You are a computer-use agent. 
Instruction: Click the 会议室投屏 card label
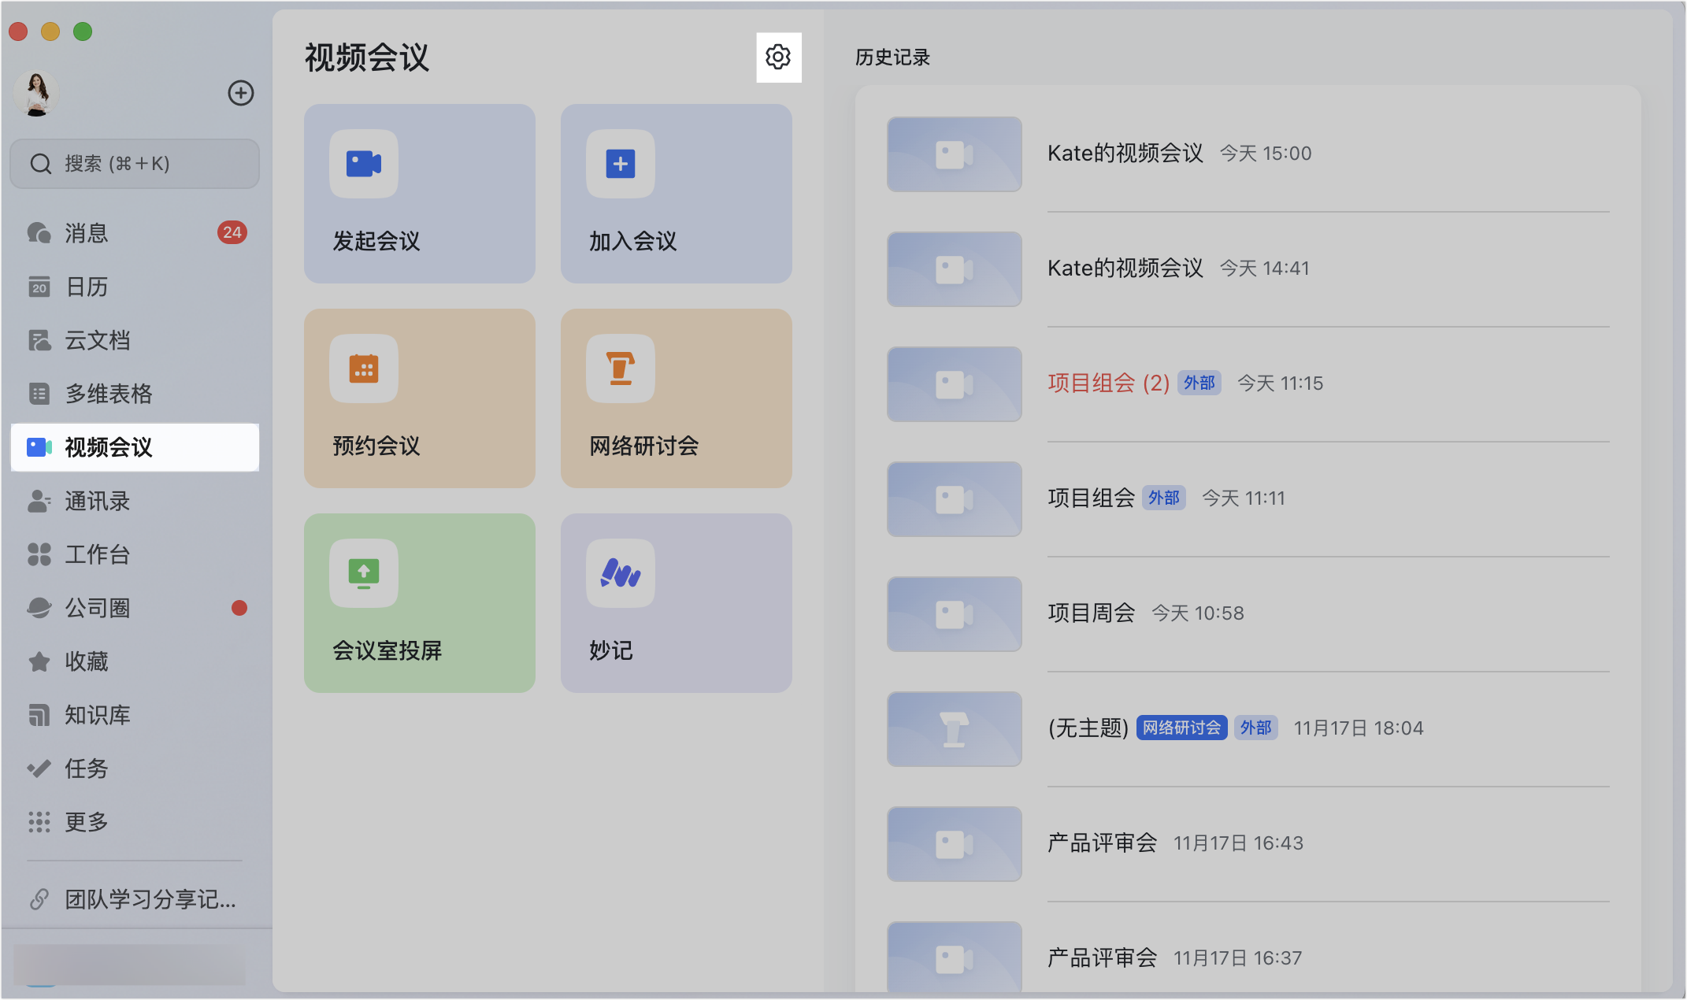point(387,650)
